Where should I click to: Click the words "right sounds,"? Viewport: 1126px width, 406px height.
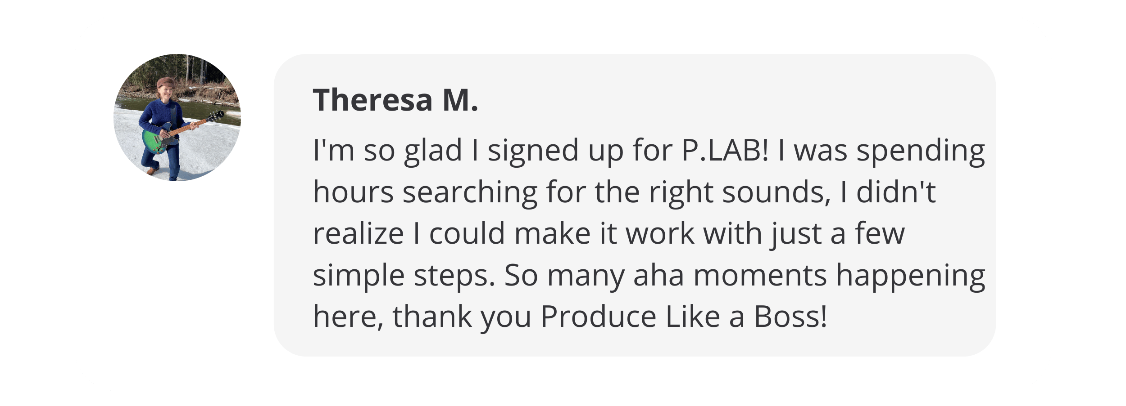click(x=740, y=192)
